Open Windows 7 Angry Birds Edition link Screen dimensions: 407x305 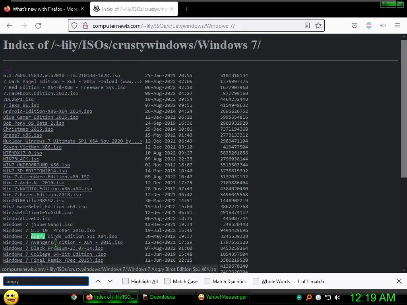(x=60, y=237)
